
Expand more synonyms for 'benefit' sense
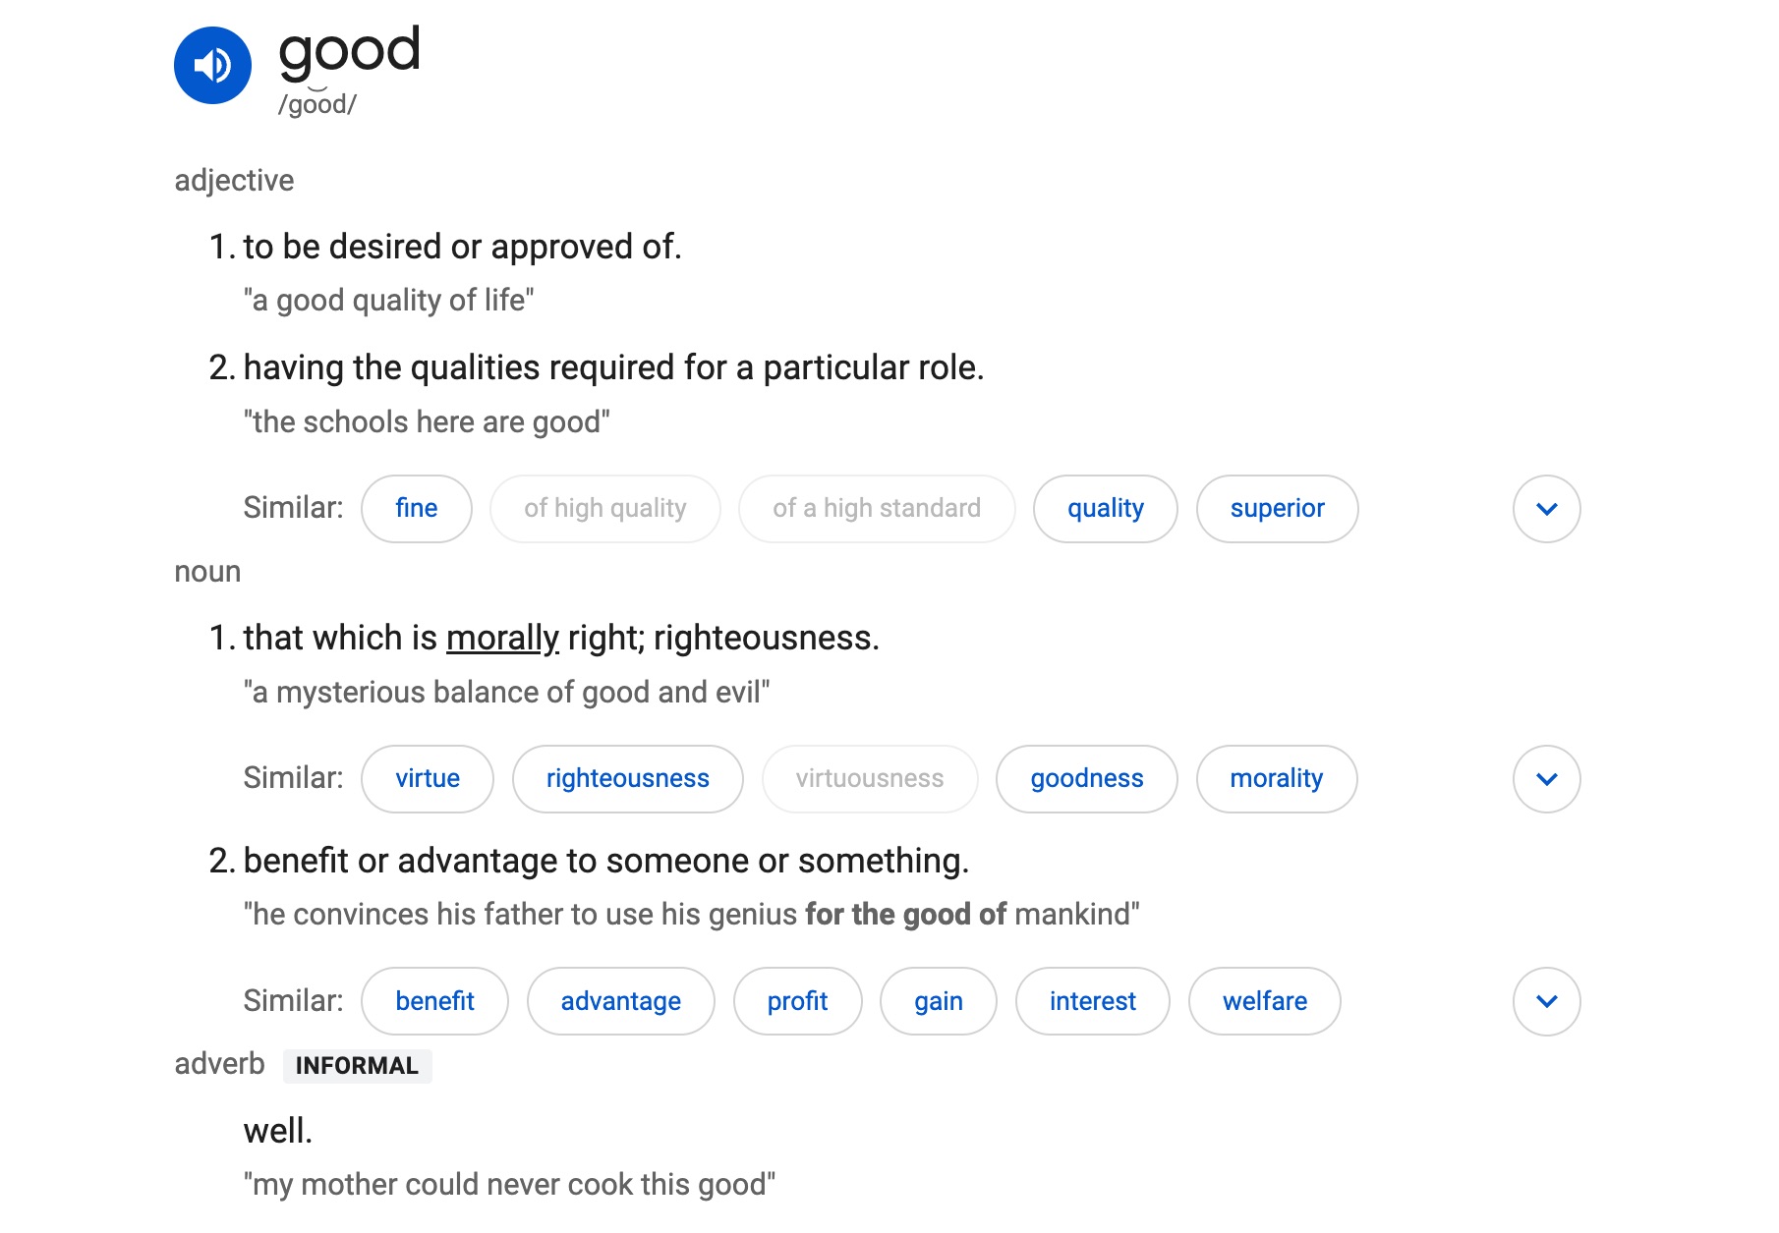[x=1546, y=1001]
